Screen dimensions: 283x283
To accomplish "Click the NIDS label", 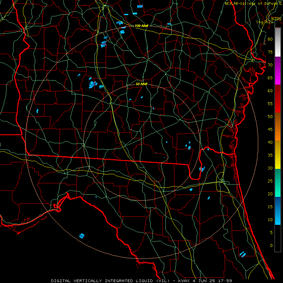I will pyautogui.click(x=276, y=19).
